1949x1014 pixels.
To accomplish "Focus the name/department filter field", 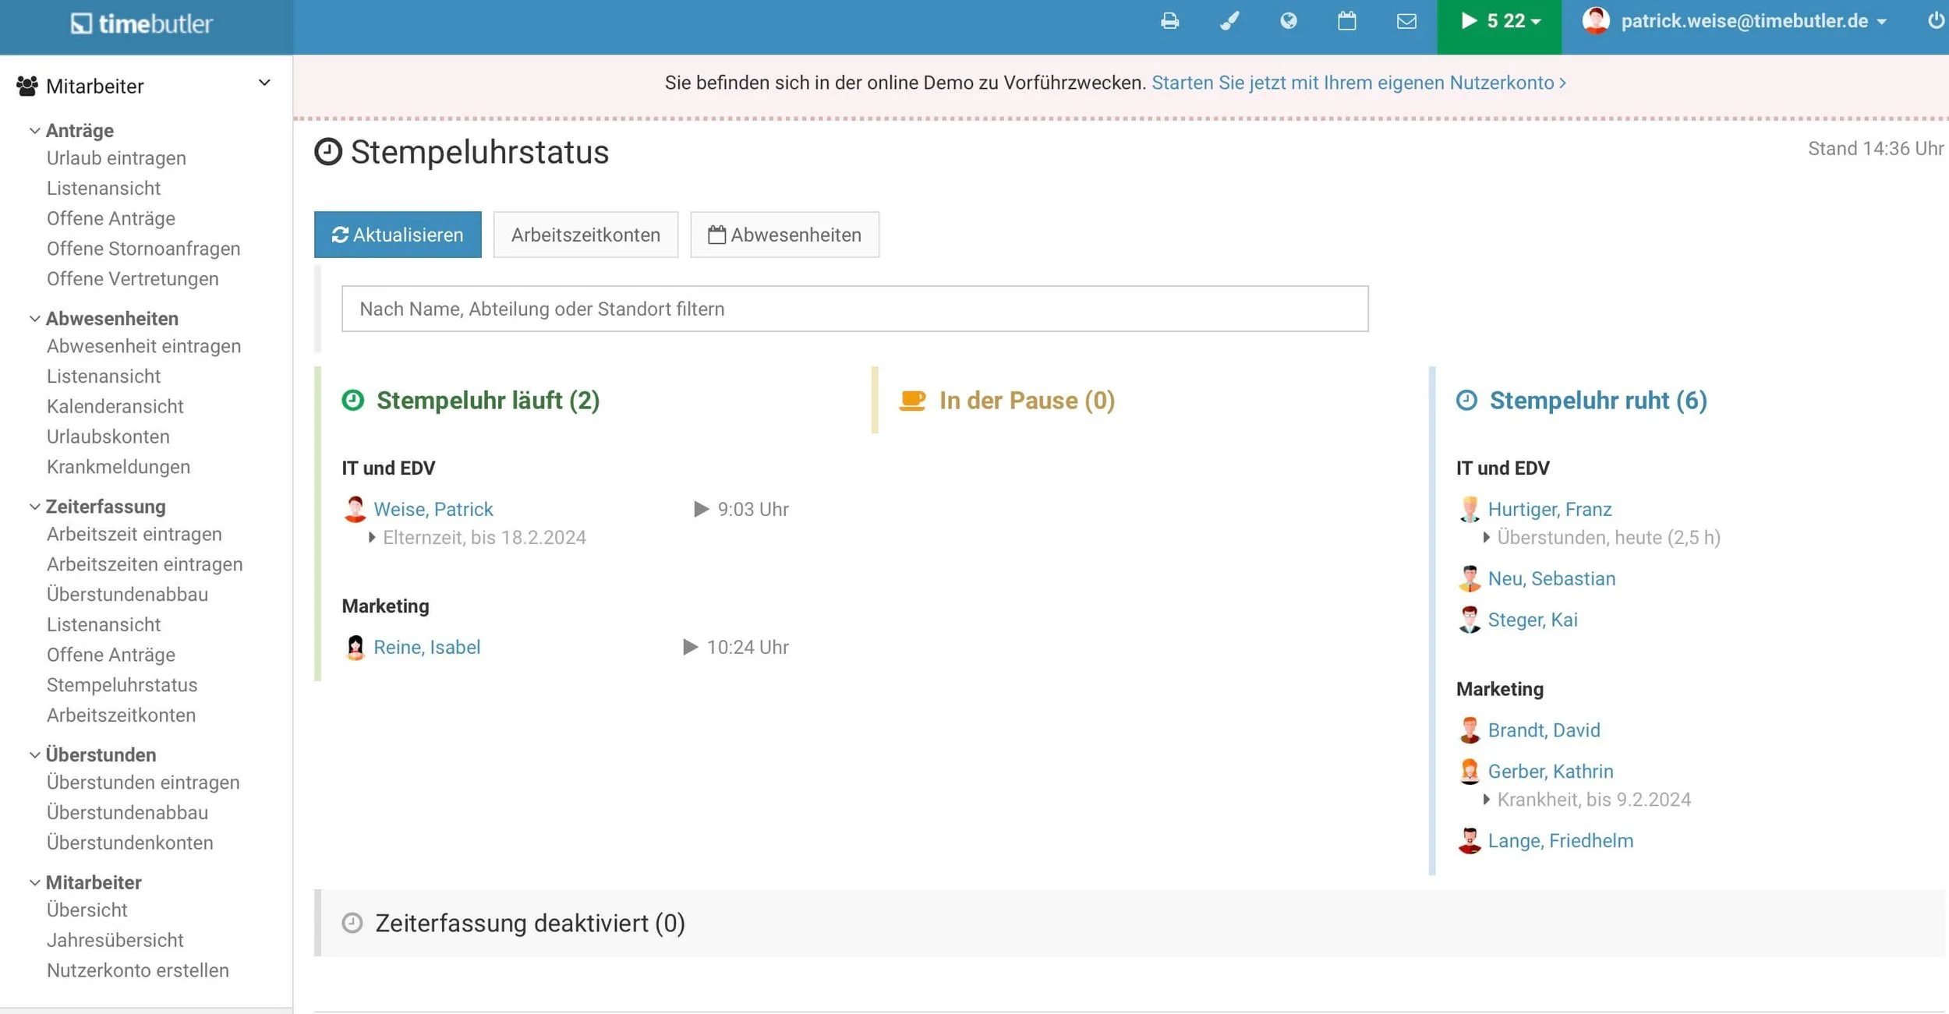I will (854, 309).
